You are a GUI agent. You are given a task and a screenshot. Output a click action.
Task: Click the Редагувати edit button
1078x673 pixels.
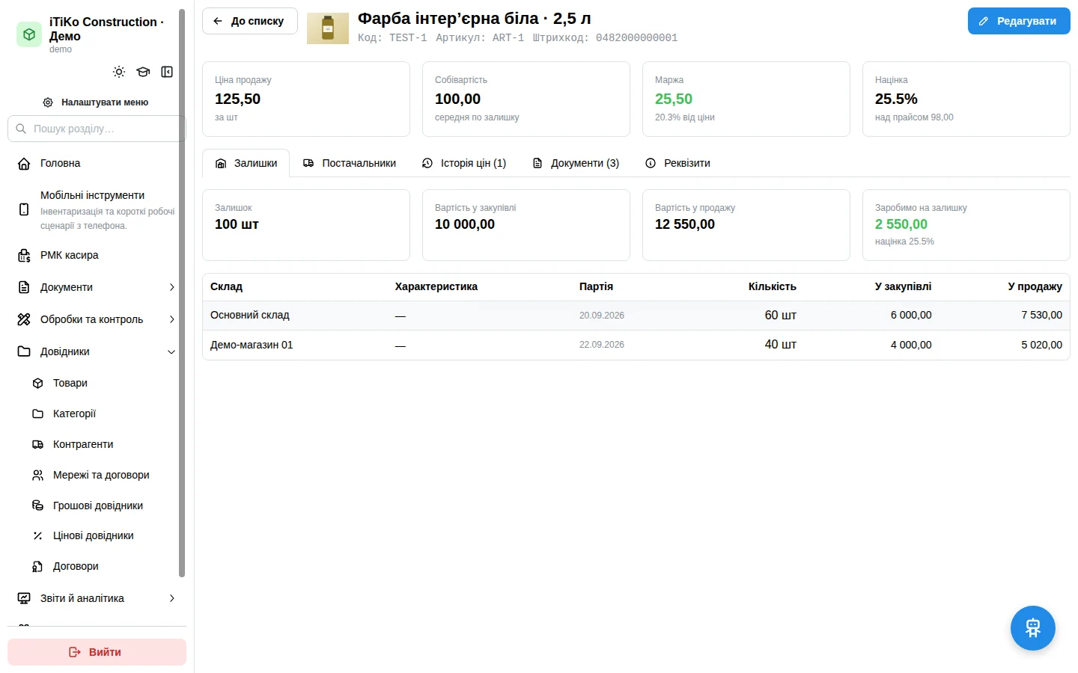point(1019,21)
